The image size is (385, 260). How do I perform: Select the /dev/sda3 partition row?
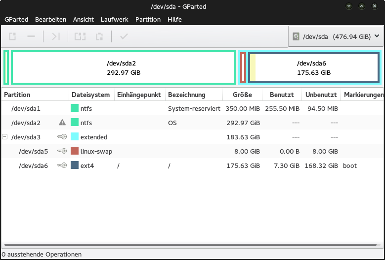(x=192, y=137)
